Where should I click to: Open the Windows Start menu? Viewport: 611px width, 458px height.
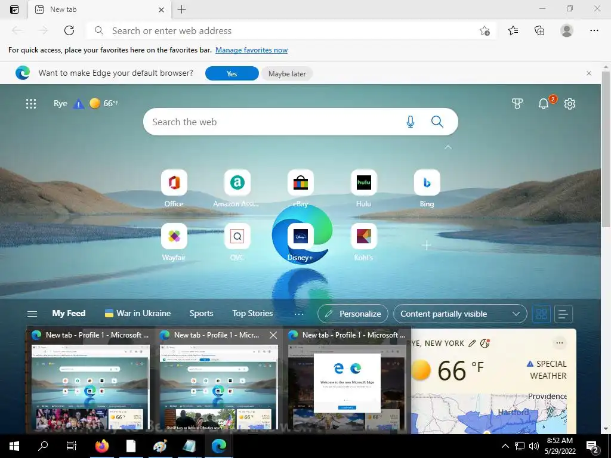(14, 446)
